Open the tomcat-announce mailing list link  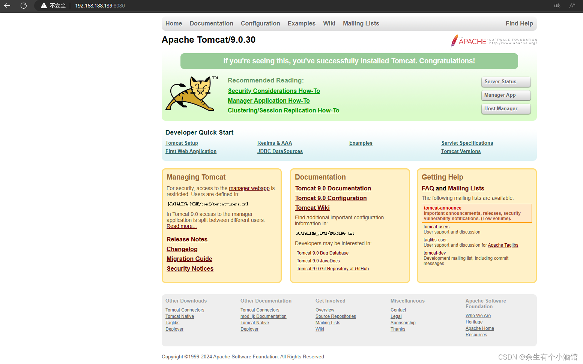[442, 208]
